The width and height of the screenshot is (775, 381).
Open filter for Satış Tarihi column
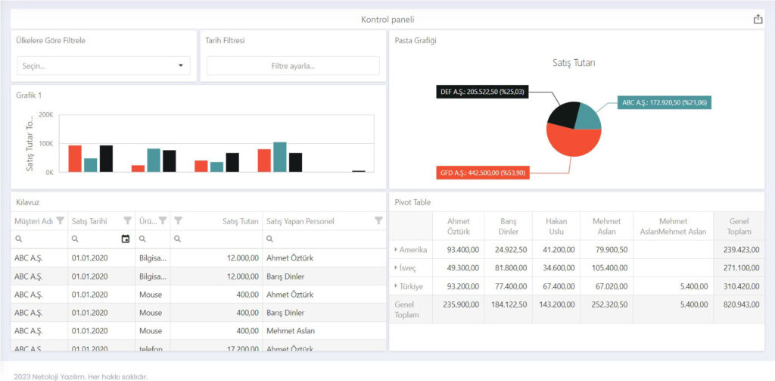[128, 221]
